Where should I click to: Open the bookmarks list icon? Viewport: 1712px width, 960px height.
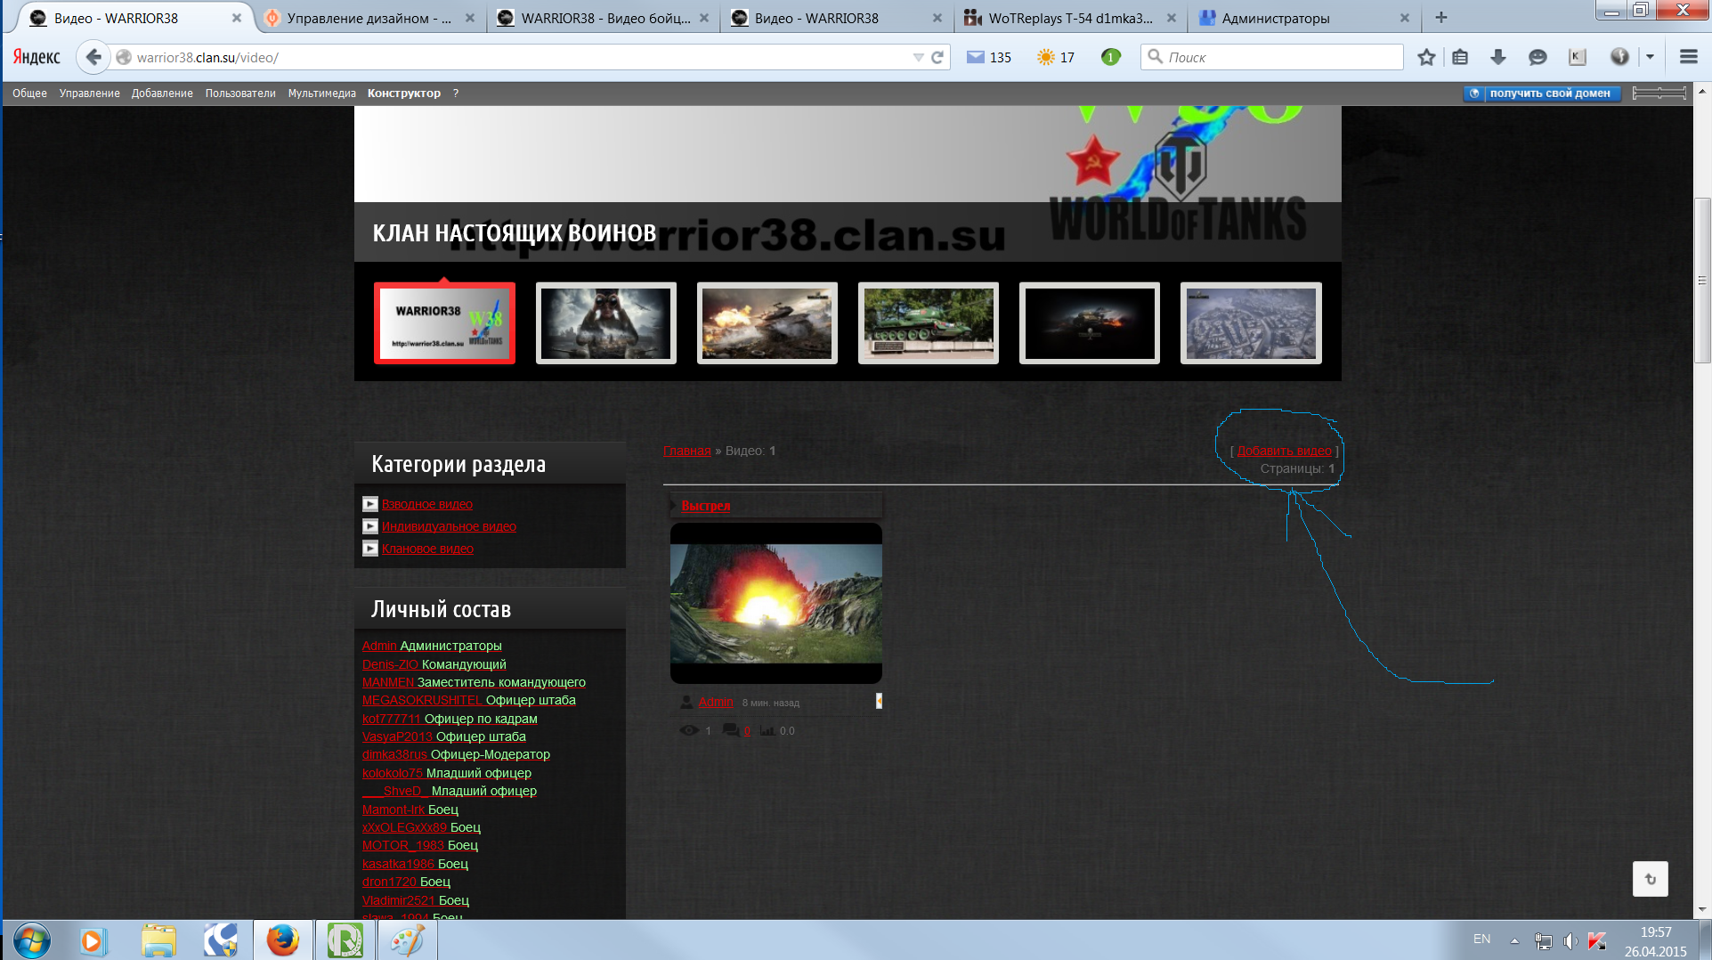point(1460,57)
